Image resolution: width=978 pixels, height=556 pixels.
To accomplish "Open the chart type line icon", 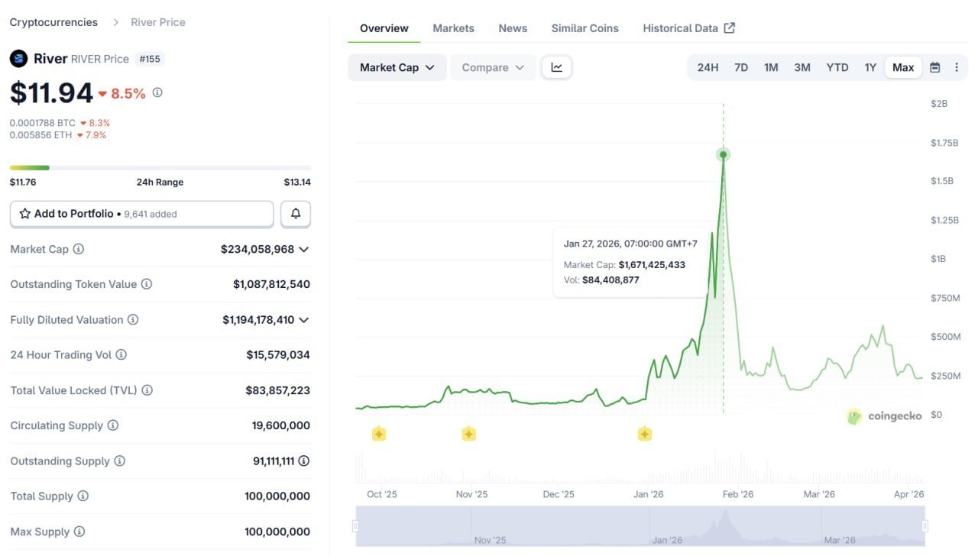I will (557, 67).
